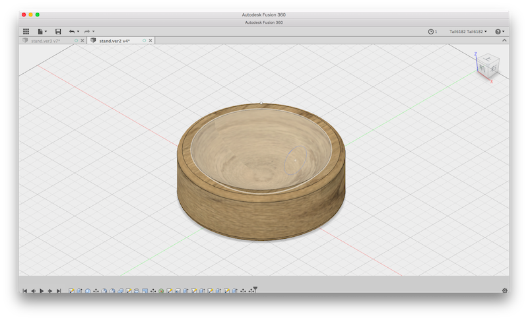This screenshot has height=320, width=528.
Task: Select the ellipse sketch inside the bowl
Action: point(295,160)
